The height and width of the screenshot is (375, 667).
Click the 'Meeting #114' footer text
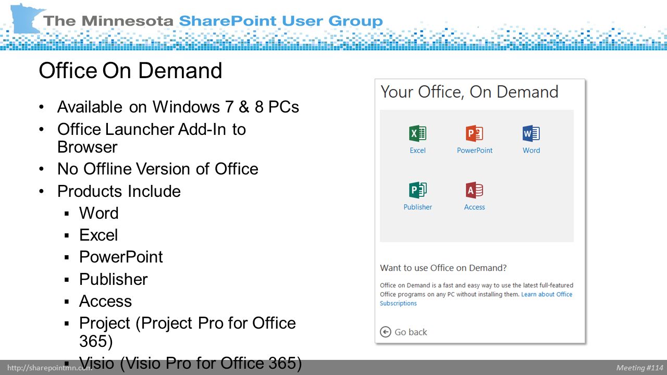[x=640, y=368]
